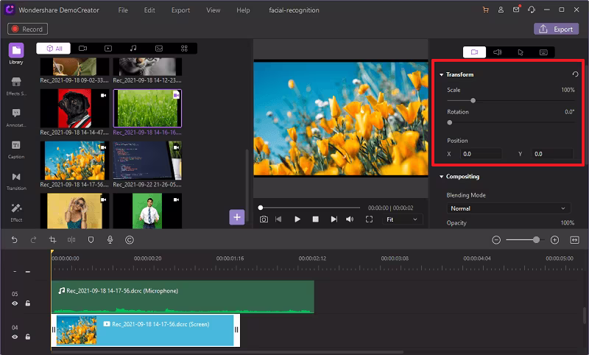Switch to video properties tab
The width and height of the screenshot is (589, 355).
[474, 52]
